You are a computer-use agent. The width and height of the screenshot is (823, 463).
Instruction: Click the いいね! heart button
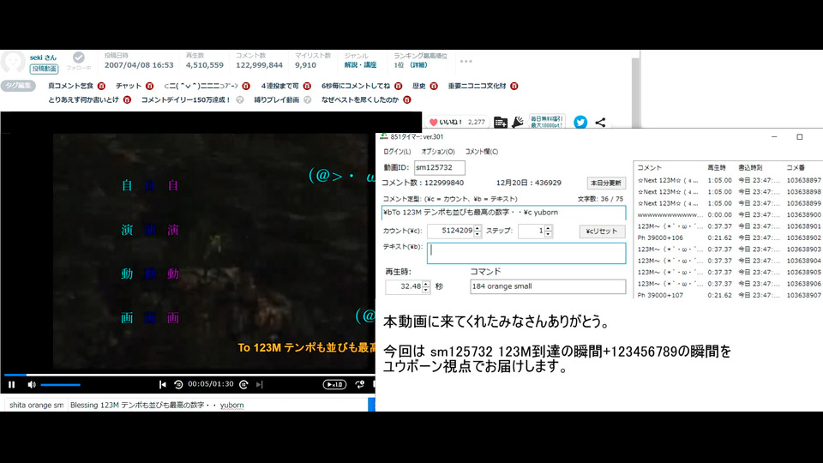[457, 122]
